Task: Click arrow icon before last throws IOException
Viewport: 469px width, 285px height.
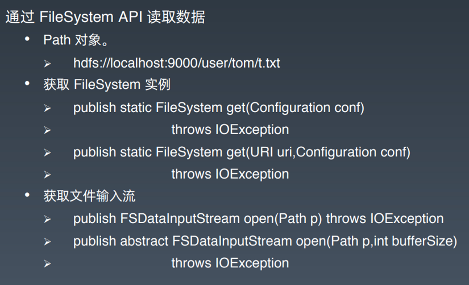Action: pyautogui.click(x=47, y=264)
